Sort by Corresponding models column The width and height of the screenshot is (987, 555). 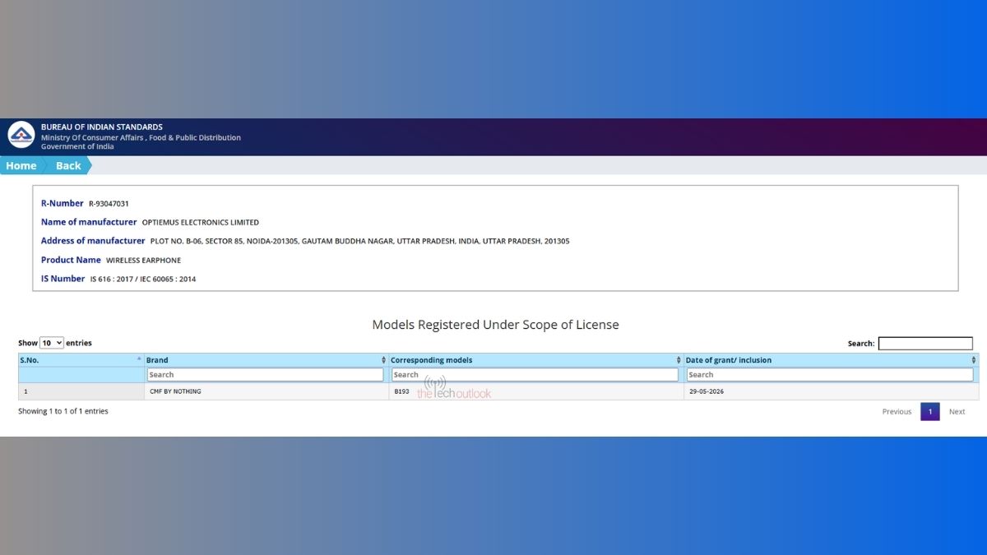535,360
